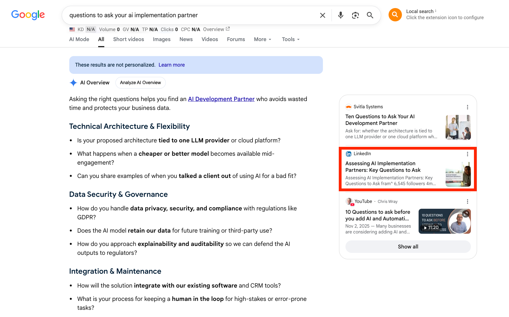Expand the More dropdown
The height and width of the screenshot is (317, 509).
[x=263, y=39]
